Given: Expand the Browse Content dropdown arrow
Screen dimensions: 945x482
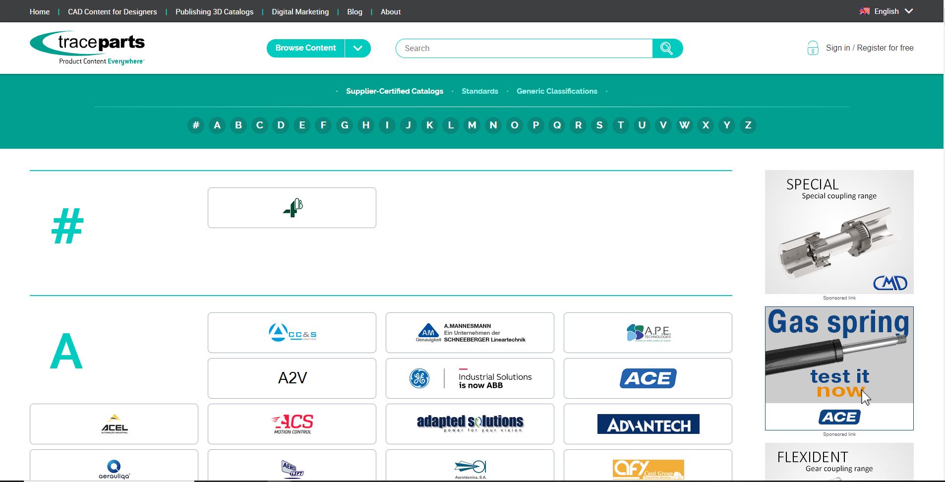Looking at the screenshot, I should pos(358,48).
